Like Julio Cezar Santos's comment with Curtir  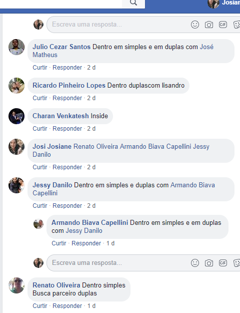pos(40,68)
